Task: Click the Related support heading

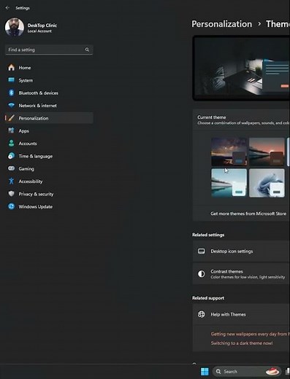Action: tap(208, 298)
